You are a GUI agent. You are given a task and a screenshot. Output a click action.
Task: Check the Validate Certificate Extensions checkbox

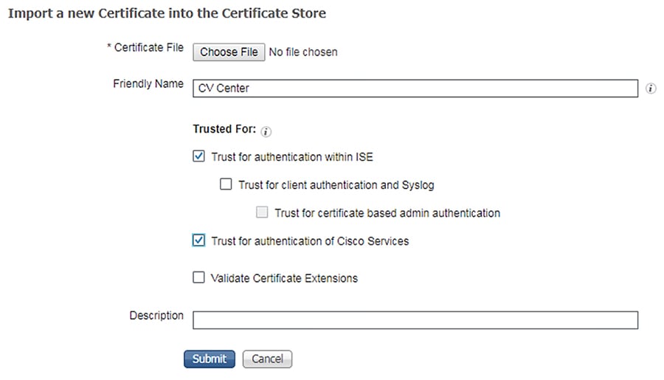point(198,277)
